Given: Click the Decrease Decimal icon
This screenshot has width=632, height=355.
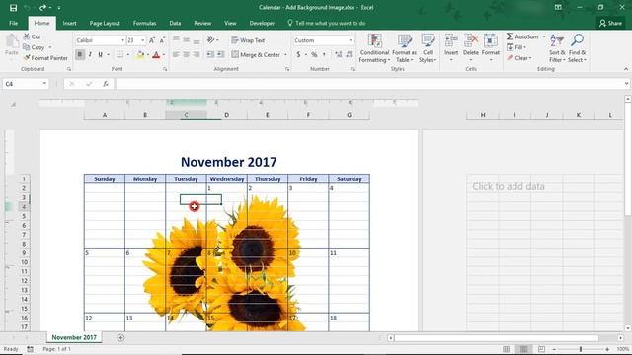Looking at the screenshot, I should [x=349, y=54].
